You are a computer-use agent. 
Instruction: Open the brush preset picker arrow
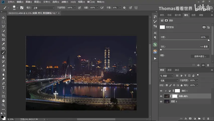coord(18,8)
